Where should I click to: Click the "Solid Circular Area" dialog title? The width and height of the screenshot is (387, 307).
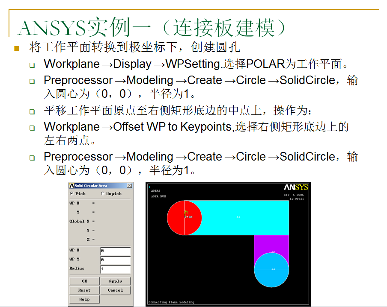91,186
